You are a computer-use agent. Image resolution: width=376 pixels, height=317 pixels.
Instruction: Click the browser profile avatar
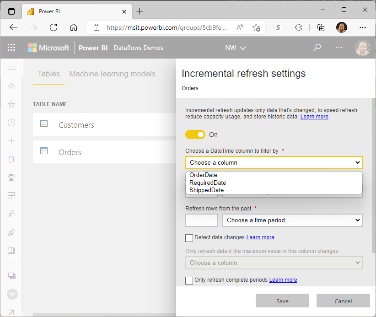click(x=342, y=27)
